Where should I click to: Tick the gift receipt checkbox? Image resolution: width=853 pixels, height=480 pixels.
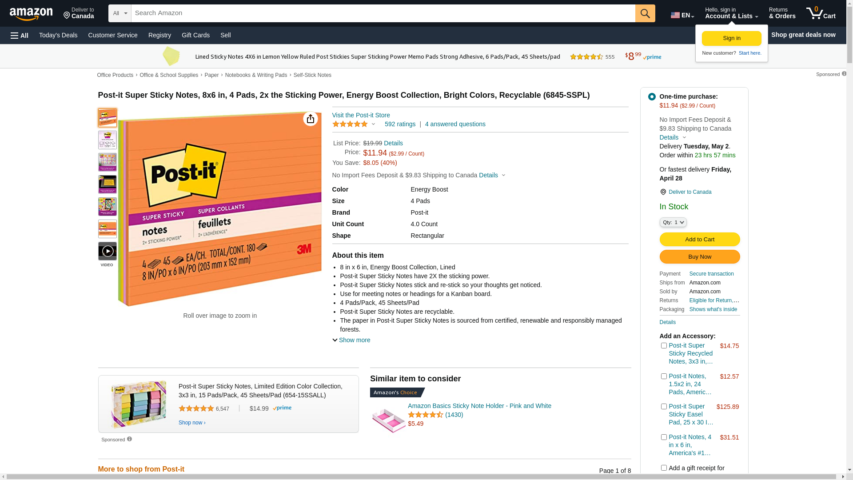pos(664,468)
